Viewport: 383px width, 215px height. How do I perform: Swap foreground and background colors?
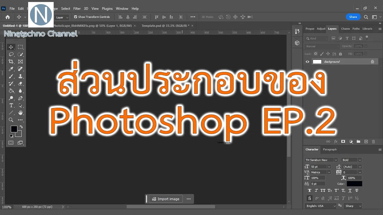click(21, 127)
